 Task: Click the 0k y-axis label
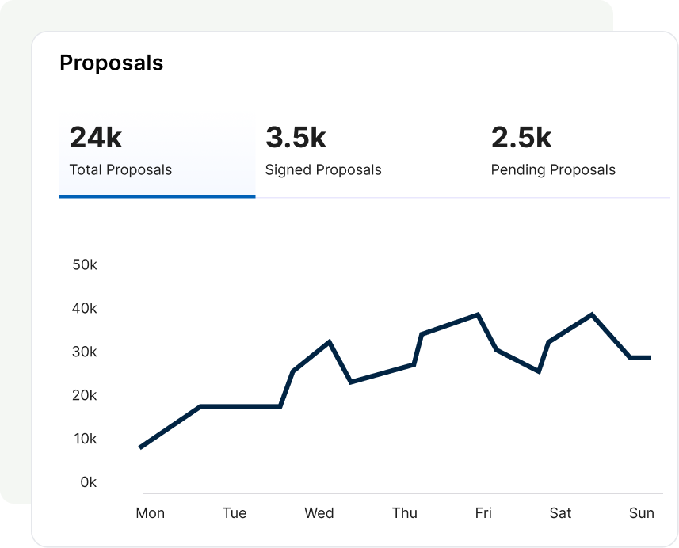click(88, 482)
